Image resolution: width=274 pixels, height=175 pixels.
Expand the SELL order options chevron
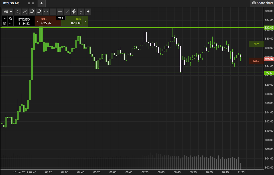tap(37, 21)
